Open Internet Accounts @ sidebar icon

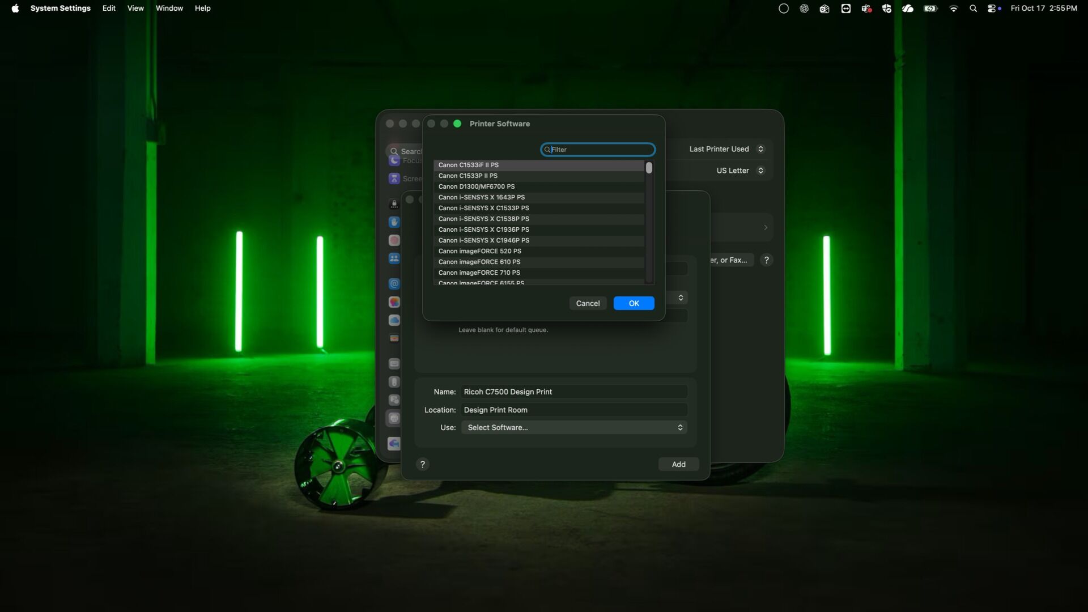click(394, 283)
